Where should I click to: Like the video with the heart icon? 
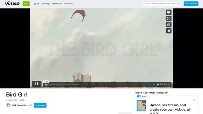[169, 12]
